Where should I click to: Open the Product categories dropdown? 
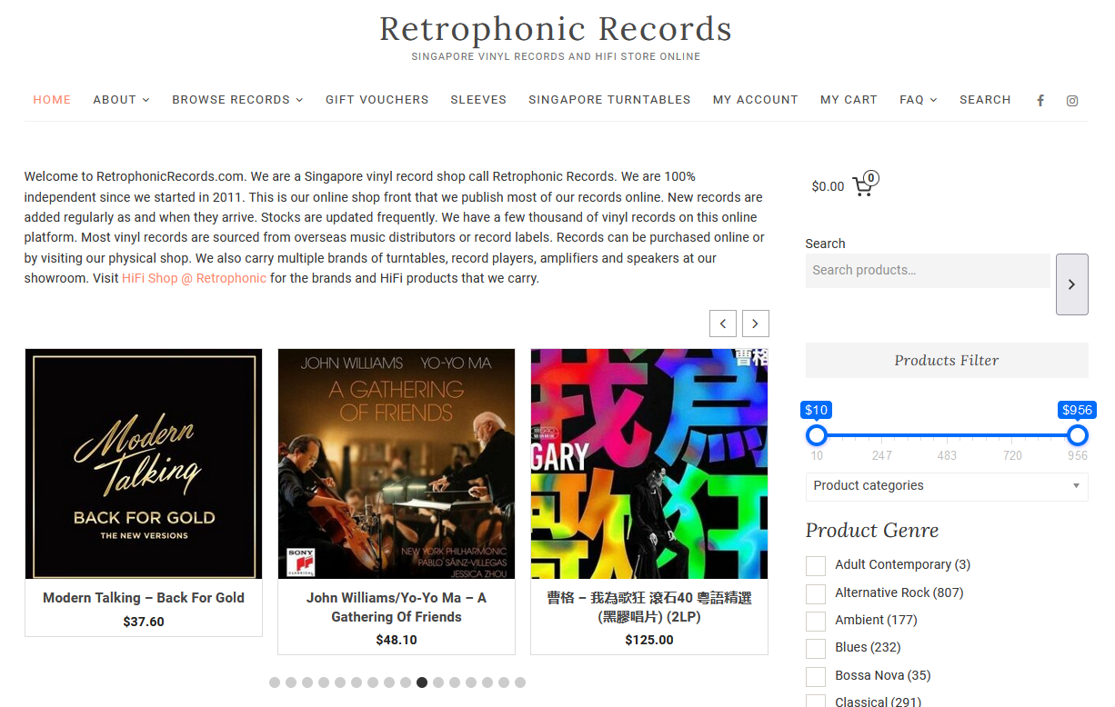coord(947,486)
